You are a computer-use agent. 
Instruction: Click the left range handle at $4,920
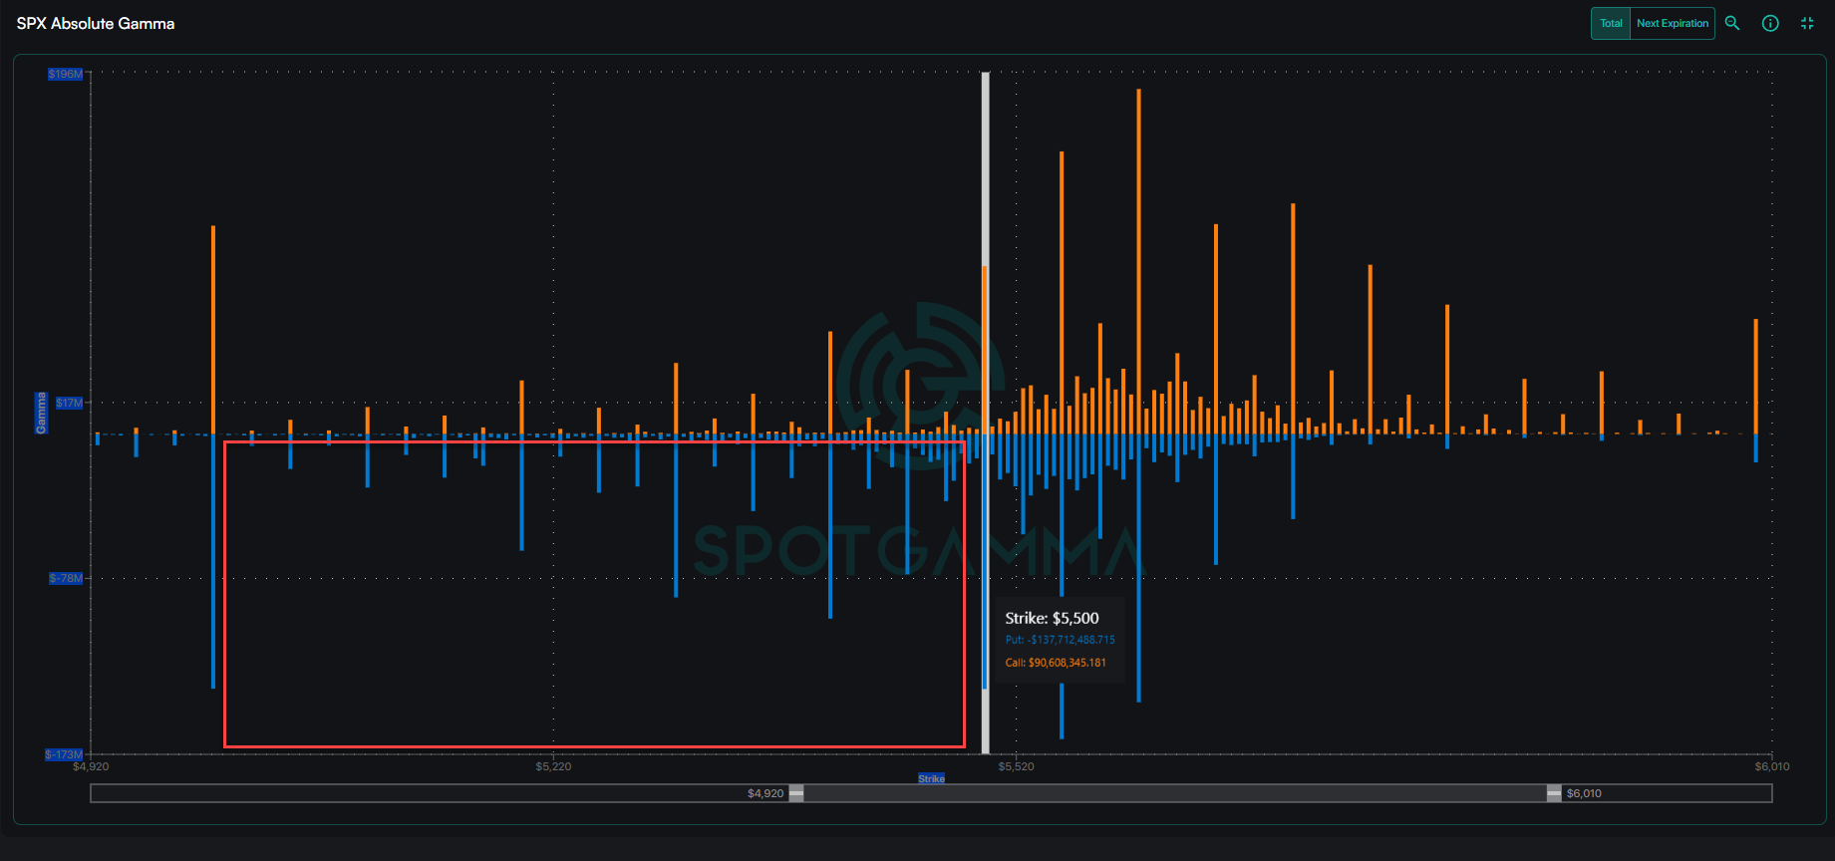[x=796, y=793]
